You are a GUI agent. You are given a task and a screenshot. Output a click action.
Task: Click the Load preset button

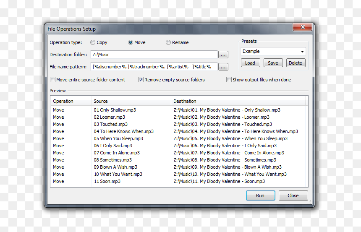pos(251,63)
